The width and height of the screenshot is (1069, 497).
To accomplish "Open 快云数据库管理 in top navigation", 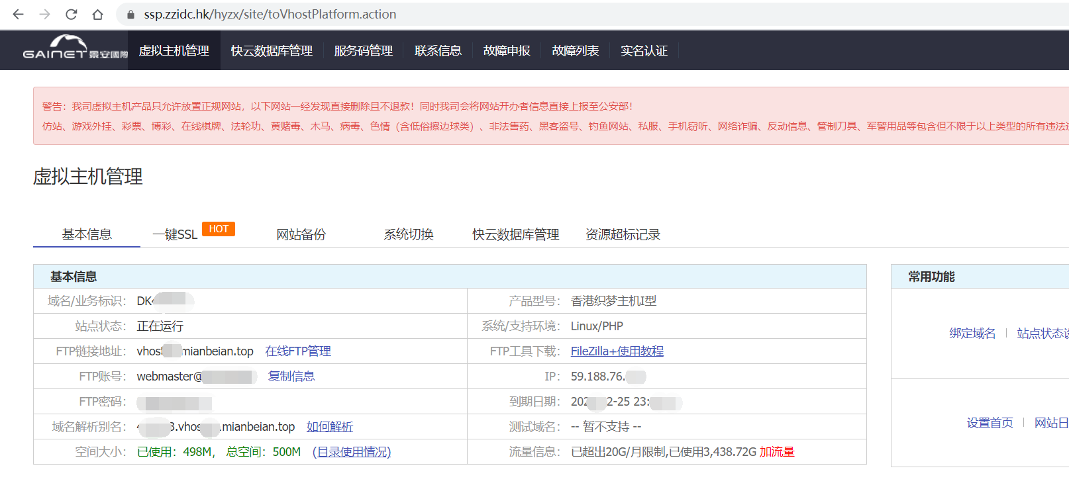I will point(272,51).
